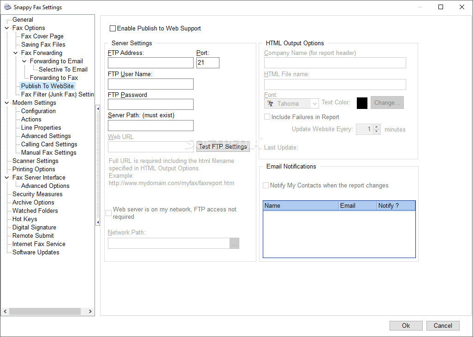Click the Cancel button
Image resolution: width=473 pixels, height=337 pixels.
pos(443,325)
